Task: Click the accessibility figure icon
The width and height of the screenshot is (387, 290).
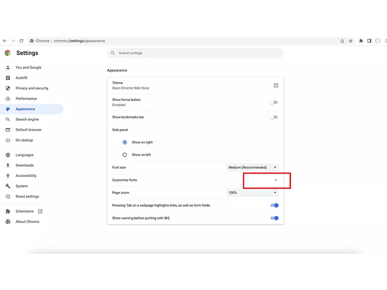Action: (8, 175)
